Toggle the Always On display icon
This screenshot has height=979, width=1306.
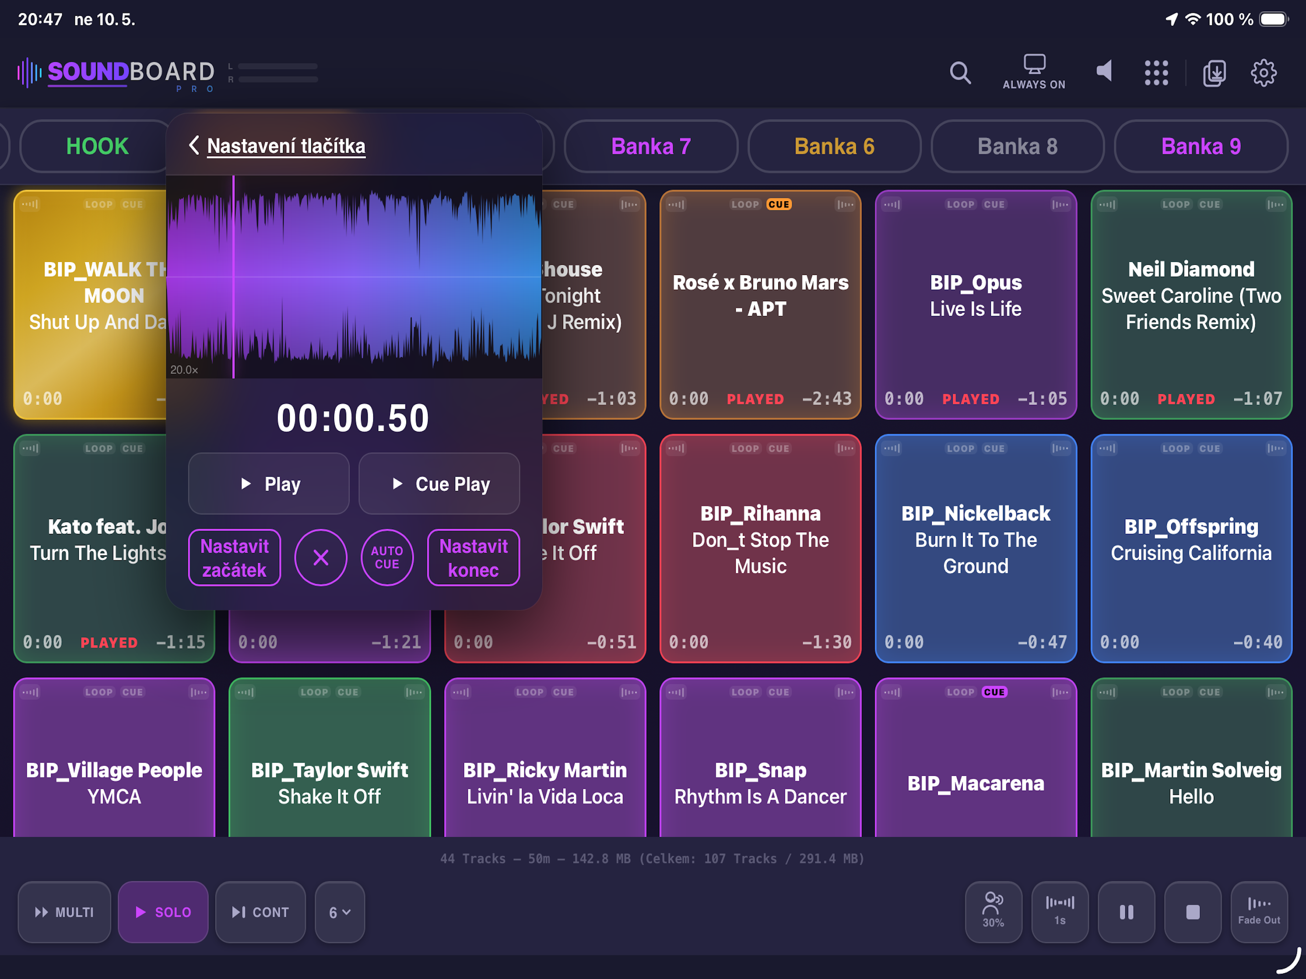pos(1034,72)
